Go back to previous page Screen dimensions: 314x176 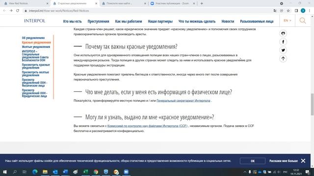(x=4, y=11)
